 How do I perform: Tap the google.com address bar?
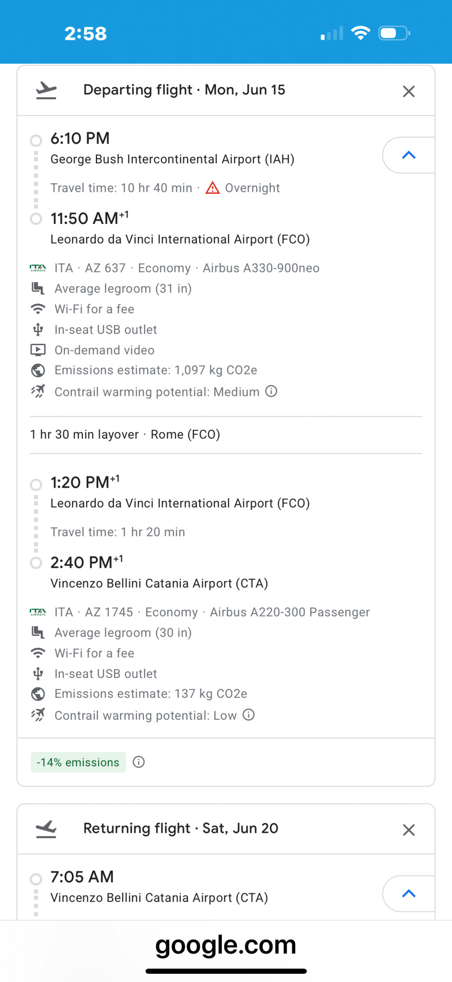(x=226, y=945)
